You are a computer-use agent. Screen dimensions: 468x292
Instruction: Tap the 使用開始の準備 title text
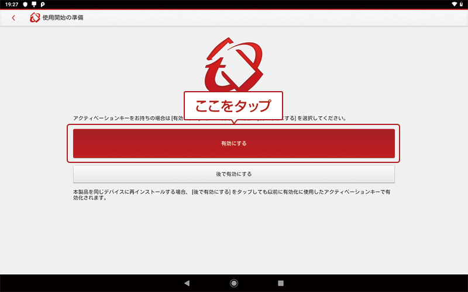tap(63, 18)
